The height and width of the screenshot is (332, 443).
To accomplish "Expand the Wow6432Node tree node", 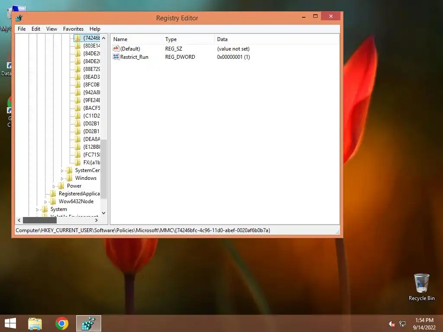I will coord(45,202).
